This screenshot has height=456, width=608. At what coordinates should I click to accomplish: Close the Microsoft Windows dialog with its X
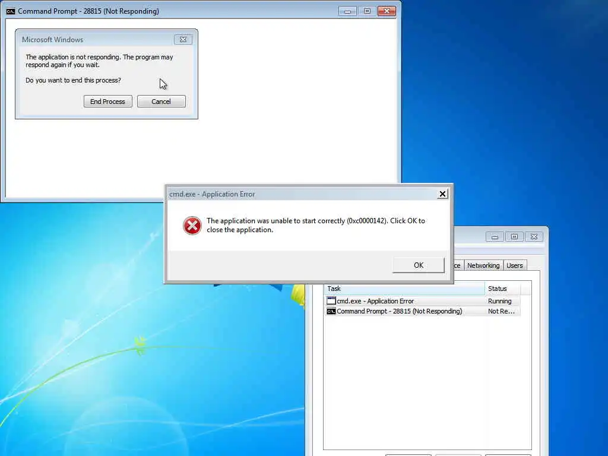tap(183, 40)
